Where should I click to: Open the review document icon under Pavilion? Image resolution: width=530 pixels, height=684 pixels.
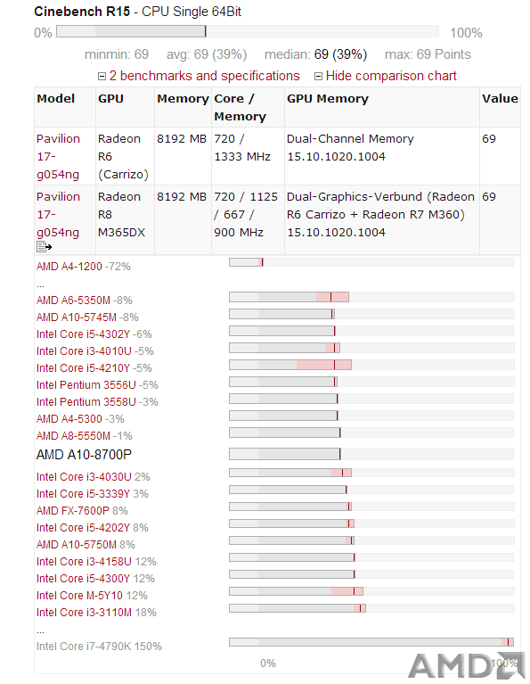44,247
